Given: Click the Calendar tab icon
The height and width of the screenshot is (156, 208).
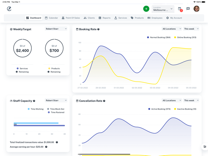Looking at the screenshot, I should tap(46, 18).
